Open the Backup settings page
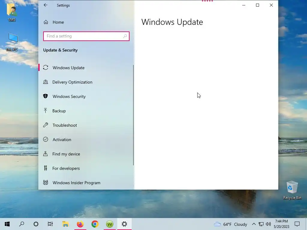Image resolution: width=307 pixels, height=230 pixels. pos(86,111)
